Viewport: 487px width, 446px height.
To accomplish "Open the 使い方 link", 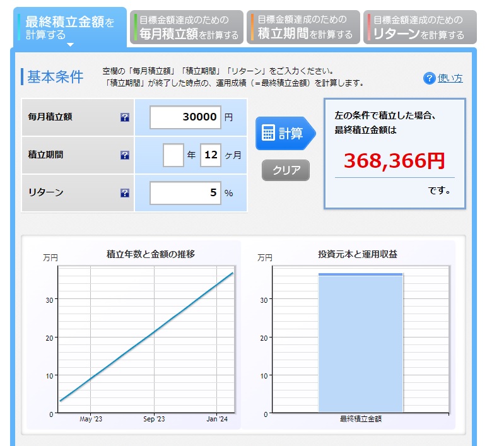I will click(x=450, y=78).
